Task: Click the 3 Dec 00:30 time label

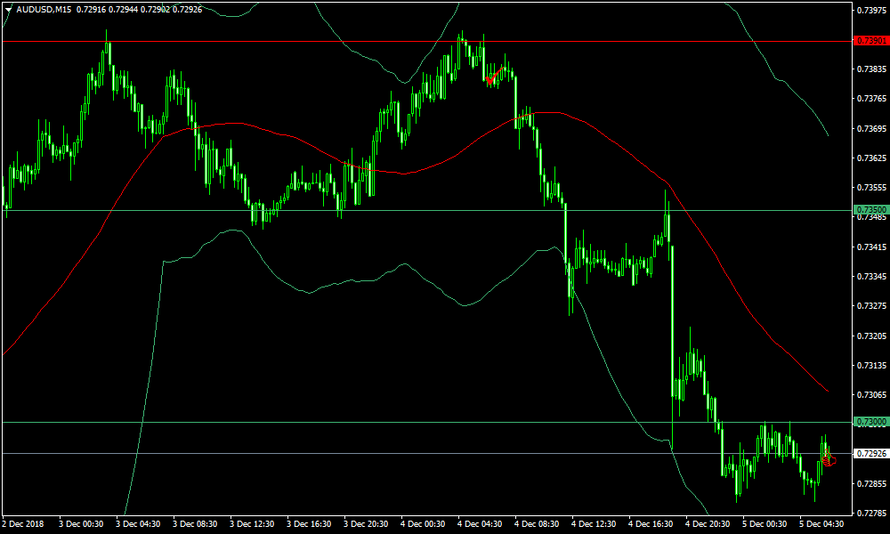Action: pyautogui.click(x=81, y=524)
